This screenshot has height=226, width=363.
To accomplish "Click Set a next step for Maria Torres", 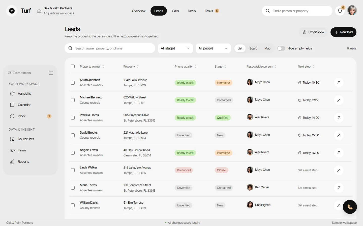I will coord(308,188).
